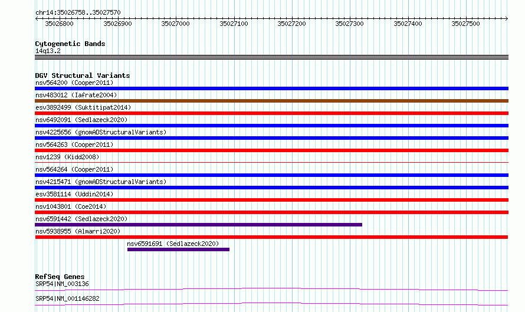Open variant nsv6492091 (Sedlazeck2020) label
Viewport: 525px width, 312px height.
[81, 120]
